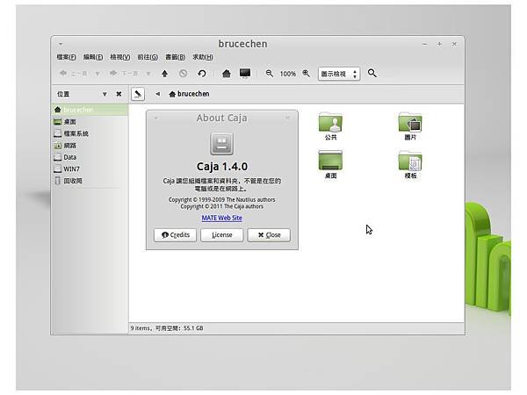The width and height of the screenshot is (527, 395).
Task: Open 回收筒 trash in the sidebar
Action: pos(90,181)
